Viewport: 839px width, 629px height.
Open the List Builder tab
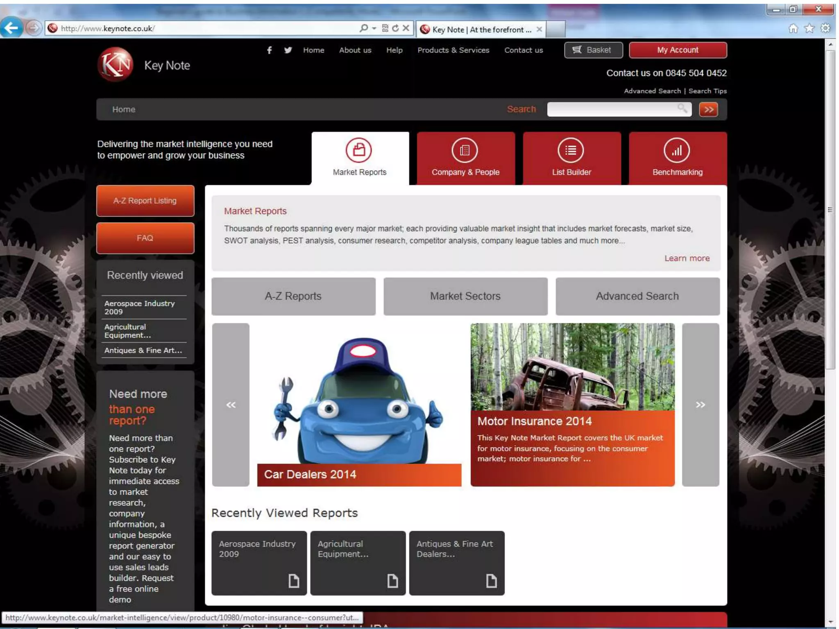click(571, 158)
